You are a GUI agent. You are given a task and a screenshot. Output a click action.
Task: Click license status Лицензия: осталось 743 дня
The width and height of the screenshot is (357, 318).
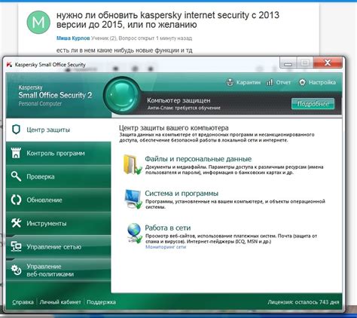click(303, 302)
